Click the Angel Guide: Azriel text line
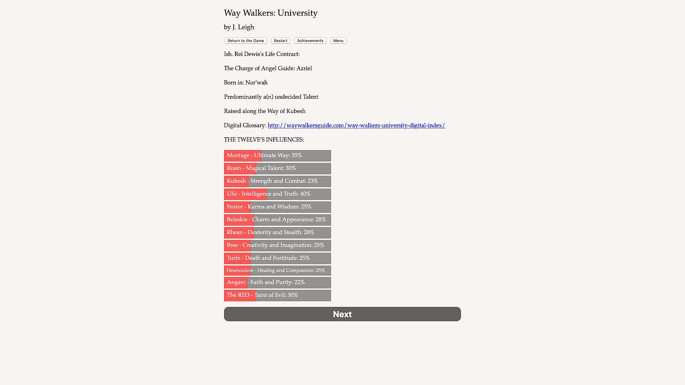Viewport: 685px width, 385px height. pyautogui.click(x=268, y=68)
